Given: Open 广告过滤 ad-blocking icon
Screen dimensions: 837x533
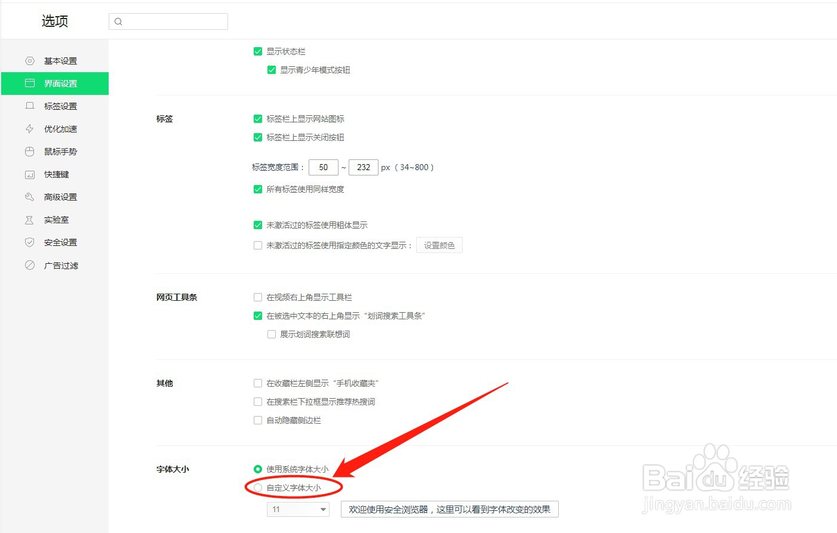Looking at the screenshot, I should 30,265.
